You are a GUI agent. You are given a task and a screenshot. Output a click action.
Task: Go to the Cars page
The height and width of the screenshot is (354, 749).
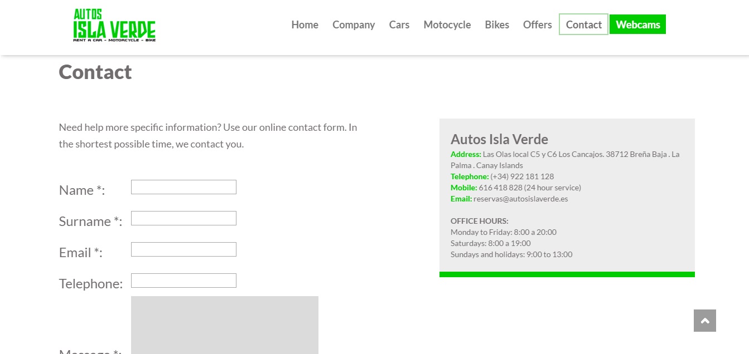click(399, 24)
